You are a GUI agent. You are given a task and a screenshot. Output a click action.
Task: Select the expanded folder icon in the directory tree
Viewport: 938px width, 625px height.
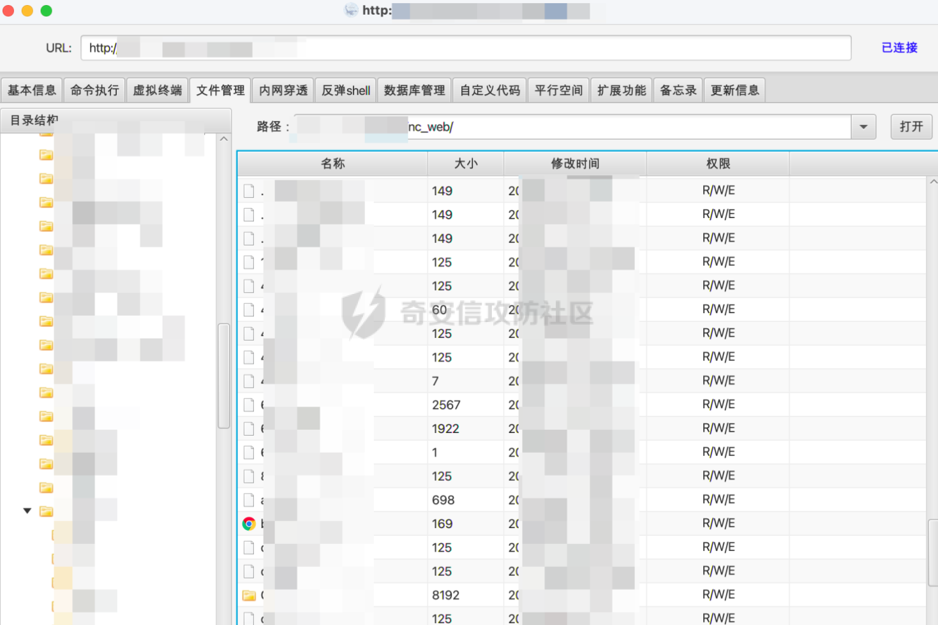tap(46, 511)
